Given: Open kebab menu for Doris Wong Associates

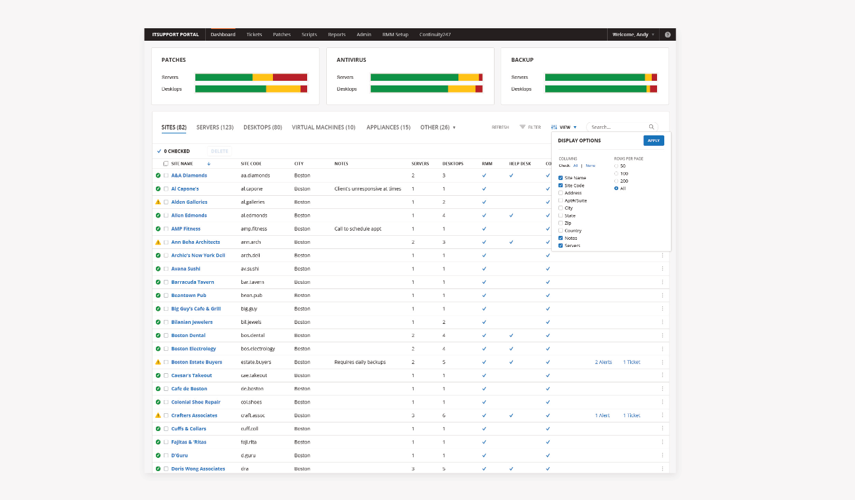Looking at the screenshot, I should (x=662, y=468).
